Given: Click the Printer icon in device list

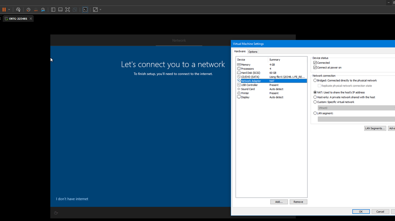Looking at the screenshot, I should pyautogui.click(x=239, y=93).
